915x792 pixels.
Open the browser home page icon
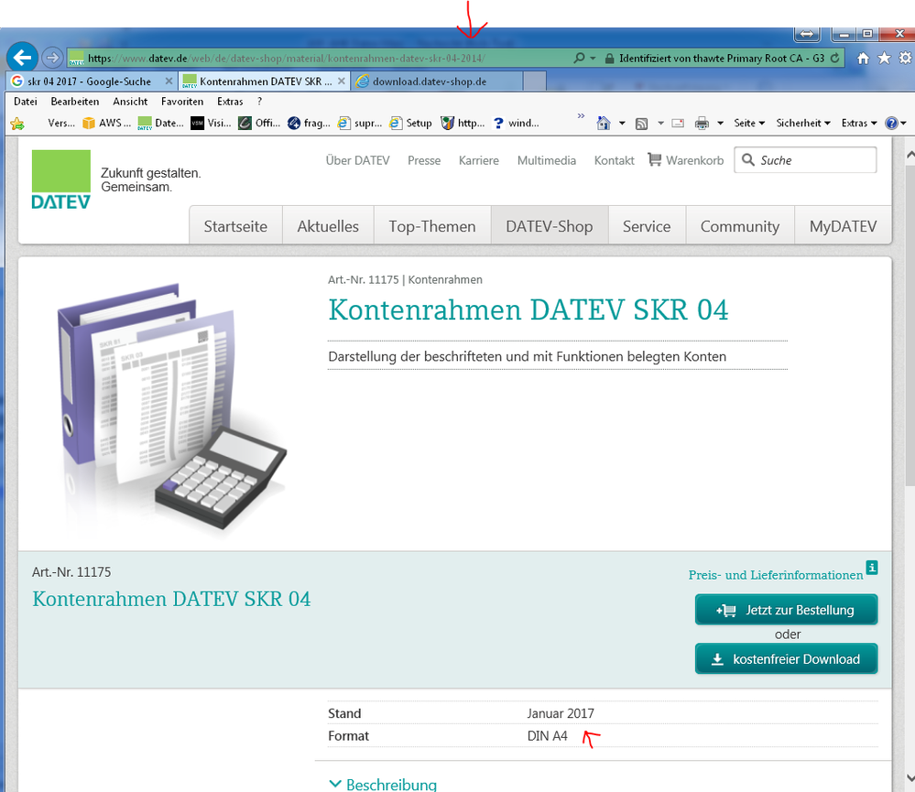coord(863,58)
